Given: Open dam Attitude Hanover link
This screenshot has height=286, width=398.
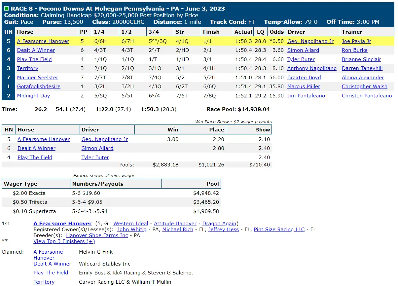Looking at the screenshot, I should [x=175, y=224].
